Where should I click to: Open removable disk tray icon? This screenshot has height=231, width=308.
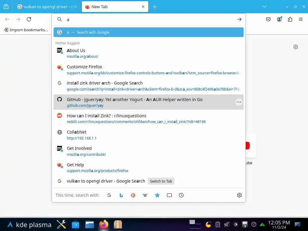tap(245, 224)
